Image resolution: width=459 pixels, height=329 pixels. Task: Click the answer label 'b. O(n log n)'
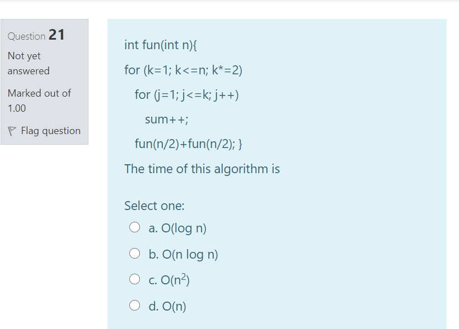coord(183,255)
